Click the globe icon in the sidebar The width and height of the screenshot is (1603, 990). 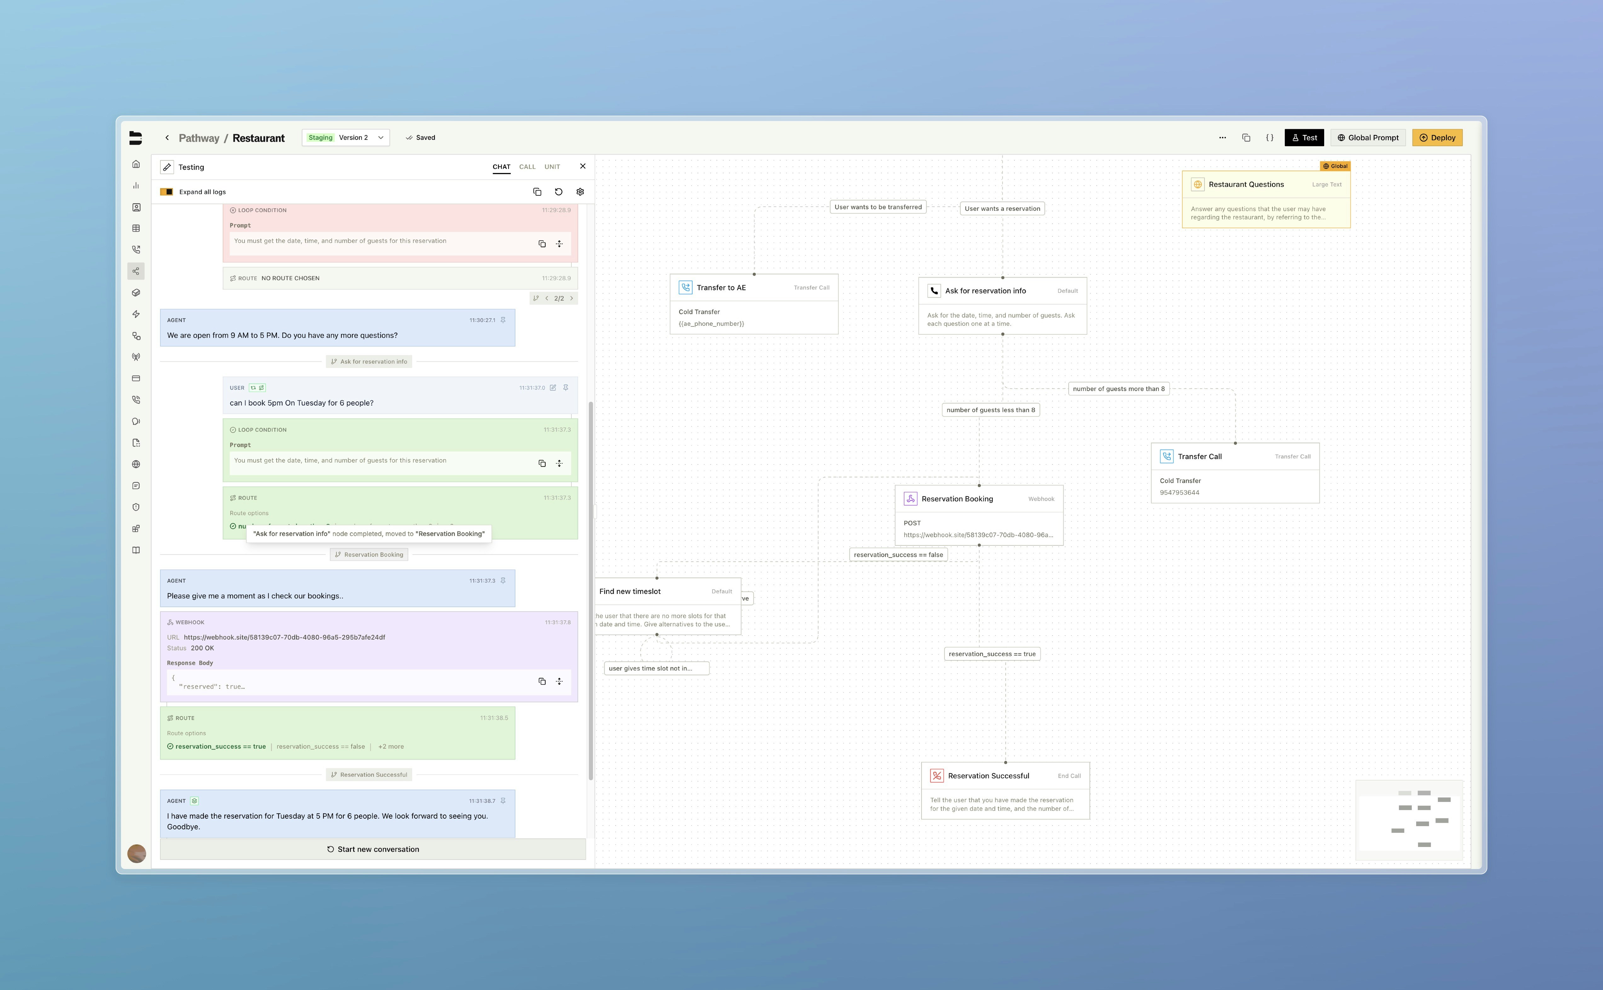click(x=136, y=463)
